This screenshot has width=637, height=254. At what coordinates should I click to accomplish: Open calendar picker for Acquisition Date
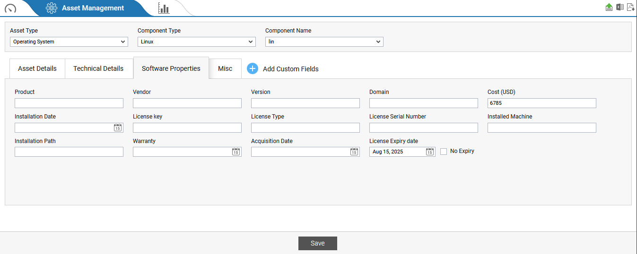pyautogui.click(x=354, y=152)
